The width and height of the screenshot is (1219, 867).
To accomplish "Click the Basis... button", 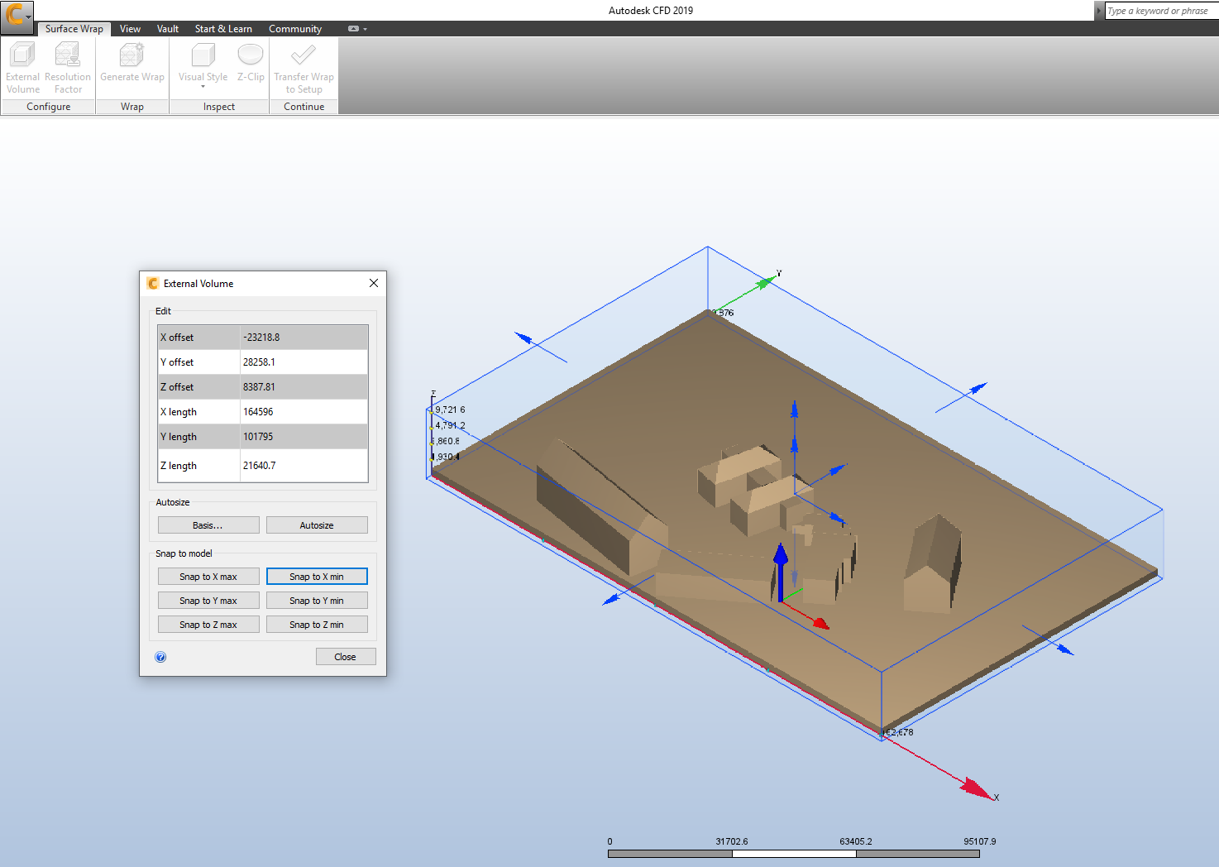I will [208, 525].
